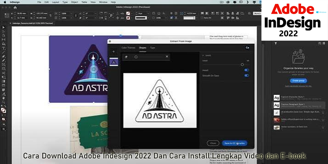This screenshot has width=328, height=164.
Task: Click the fill color swatch in control bar
Action: [x=128, y=13]
